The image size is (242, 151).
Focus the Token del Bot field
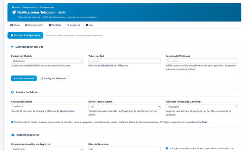pyautogui.click(x=124, y=61)
